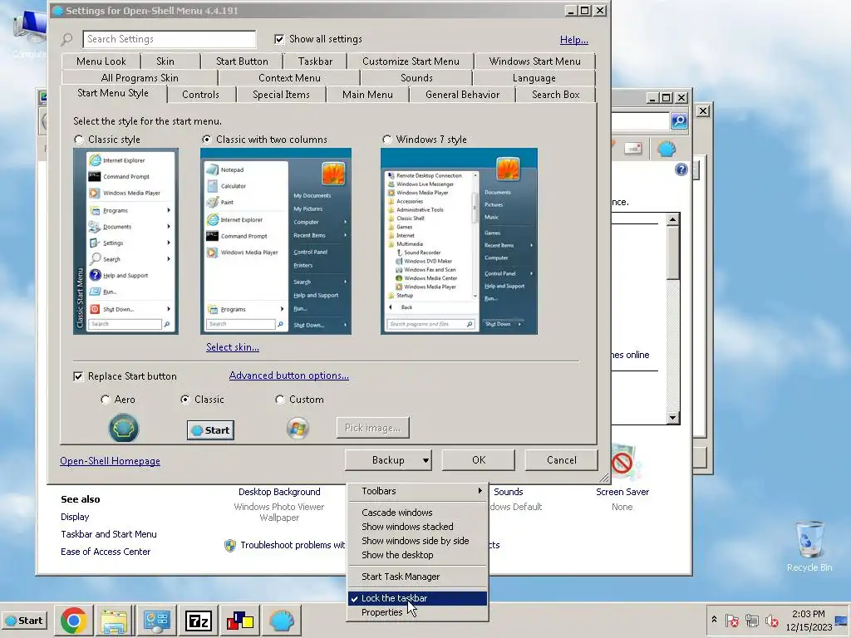Toggle Lock the taskbar menu entry
This screenshot has height=638, width=851.
417,598
